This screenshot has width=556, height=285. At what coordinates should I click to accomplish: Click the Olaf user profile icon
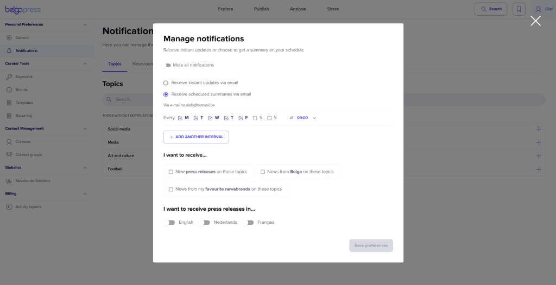pyautogui.click(x=538, y=9)
